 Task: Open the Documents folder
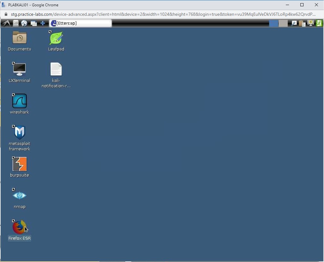click(x=19, y=38)
